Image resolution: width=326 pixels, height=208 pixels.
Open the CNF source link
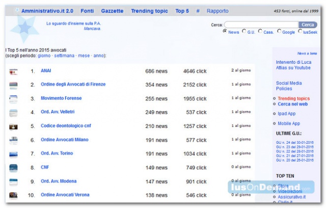click(x=45, y=167)
